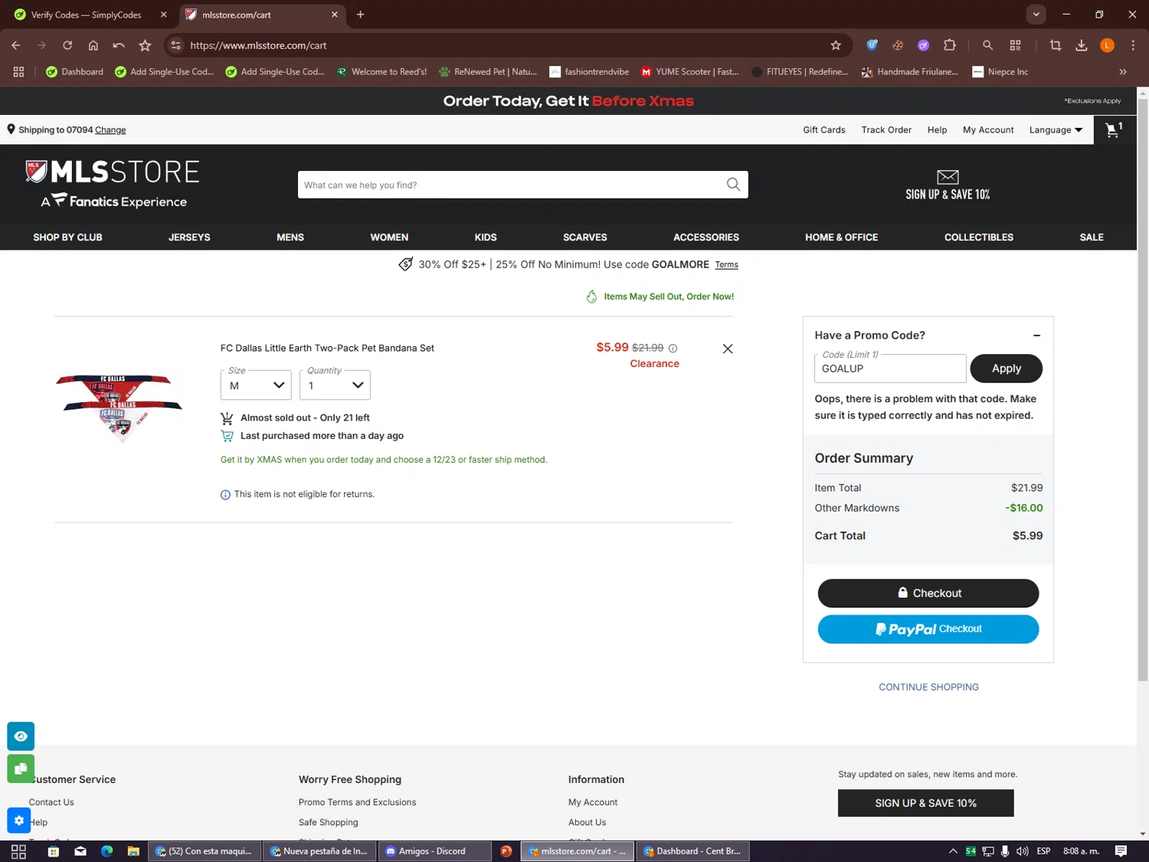The image size is (1149, 862).
Task: Open File Explorer from taskbar
Action: click(133, 851)
